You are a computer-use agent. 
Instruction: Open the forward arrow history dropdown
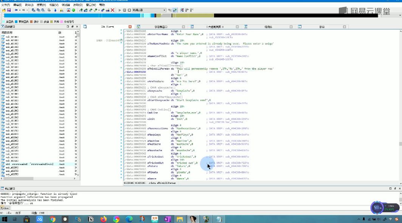[x=28, y=10]
